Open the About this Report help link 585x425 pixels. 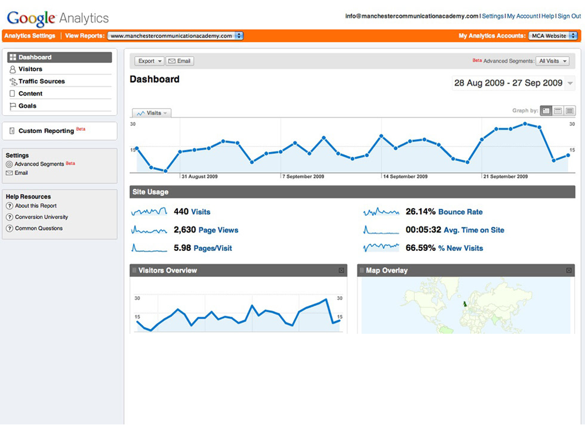(x=36, y=206)
